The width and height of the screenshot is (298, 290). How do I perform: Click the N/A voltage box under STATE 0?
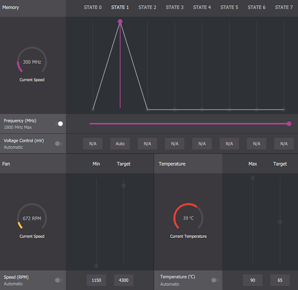coord(93,144)
